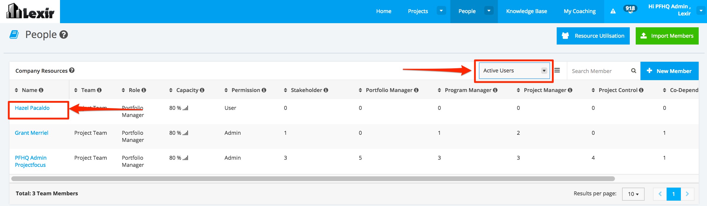Open the user account dropdown arrow
Screen dimensions: 707x206
pos(701,11)
